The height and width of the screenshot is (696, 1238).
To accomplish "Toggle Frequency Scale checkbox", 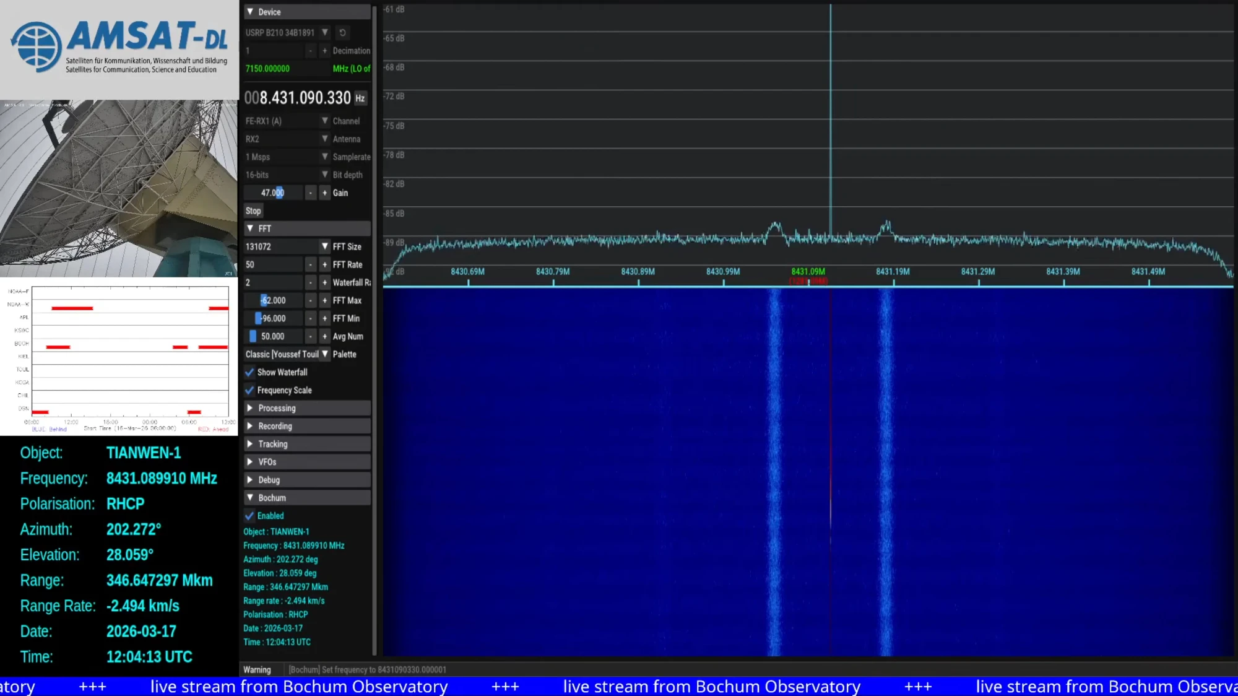I will click(x=250, y=391).
